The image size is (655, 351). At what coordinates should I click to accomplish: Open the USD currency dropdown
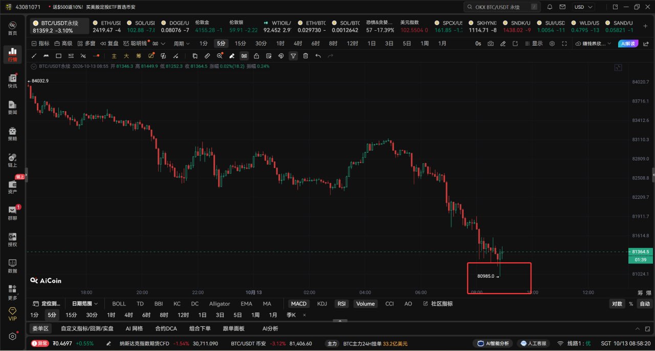point(583,7)
